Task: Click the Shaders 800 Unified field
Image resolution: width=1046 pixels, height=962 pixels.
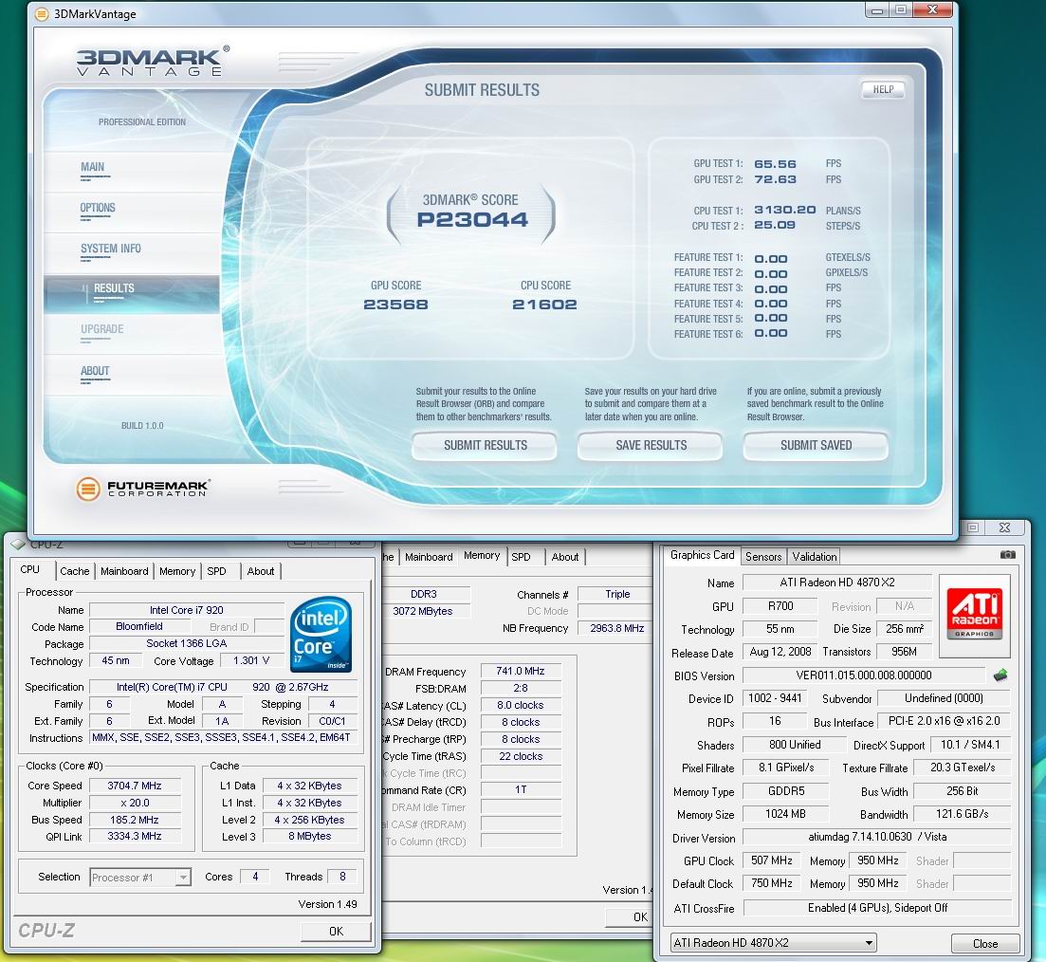Action: [x=795, y=745]
